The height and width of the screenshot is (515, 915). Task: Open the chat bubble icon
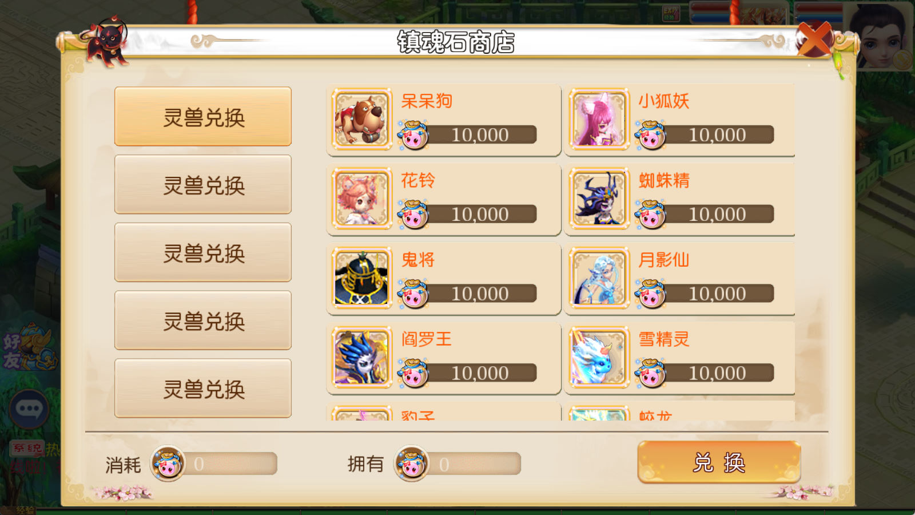click(x=29, y=409)
